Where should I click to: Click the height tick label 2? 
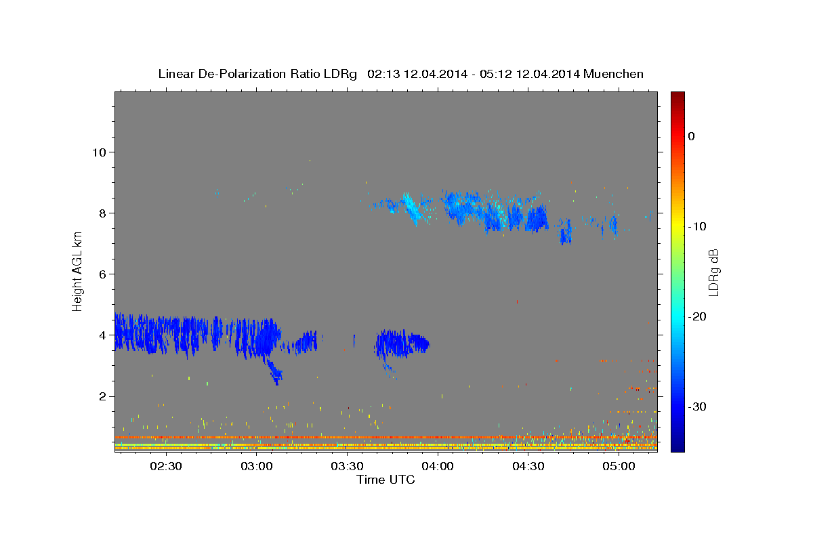[102, 396]
